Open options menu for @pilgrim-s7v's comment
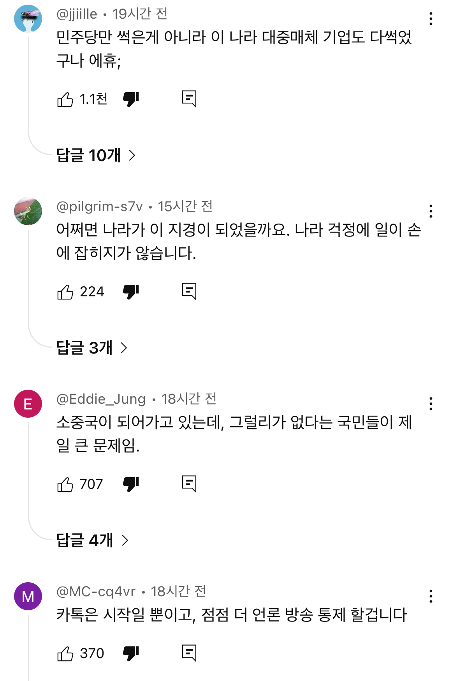This screenshot has height=681, width=459. tap(431, 211)
